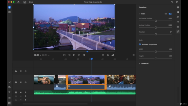Click the Expand Audio tracks icon
This screenshot has width=188, height=106.
pos(9,98)
